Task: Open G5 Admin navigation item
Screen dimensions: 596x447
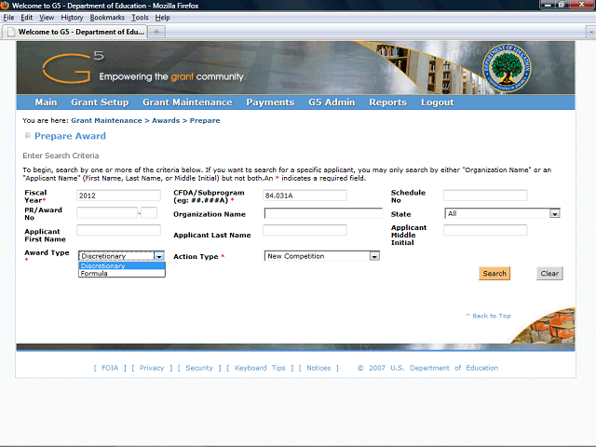Action: (x=332, y=102)
